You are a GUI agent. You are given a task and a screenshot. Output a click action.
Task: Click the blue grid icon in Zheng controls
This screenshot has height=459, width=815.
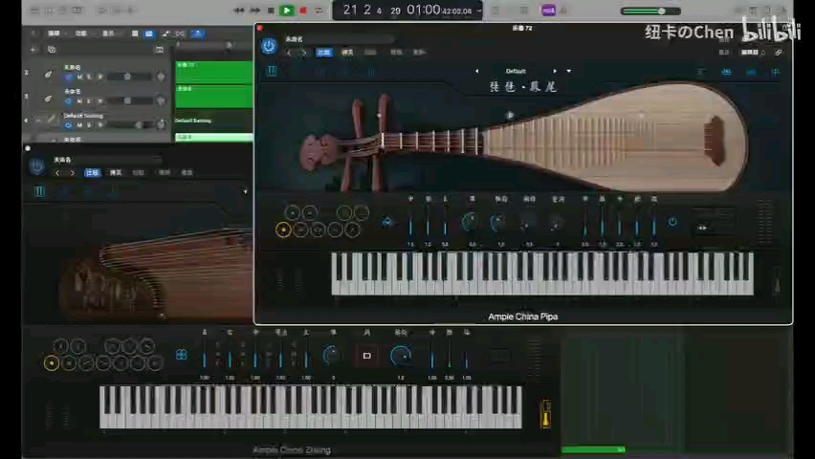point(182,355)
